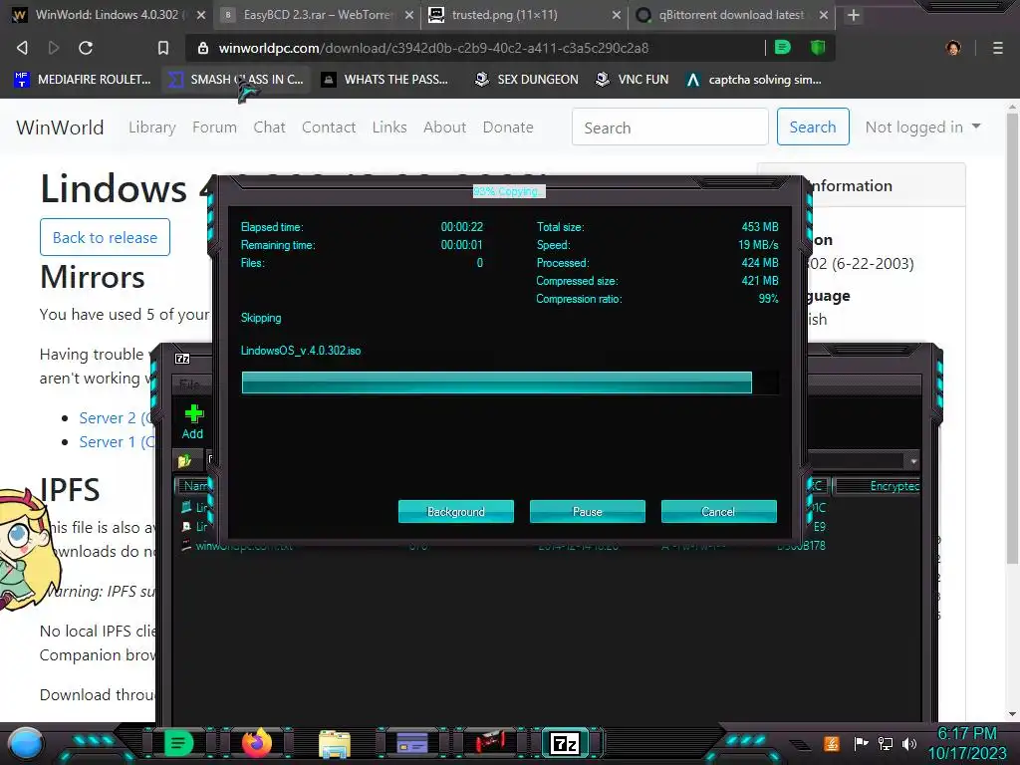Open the SMASH GLASS IN C... bookmark
This screenshot has height=765, width=1020.
point(235,80)
